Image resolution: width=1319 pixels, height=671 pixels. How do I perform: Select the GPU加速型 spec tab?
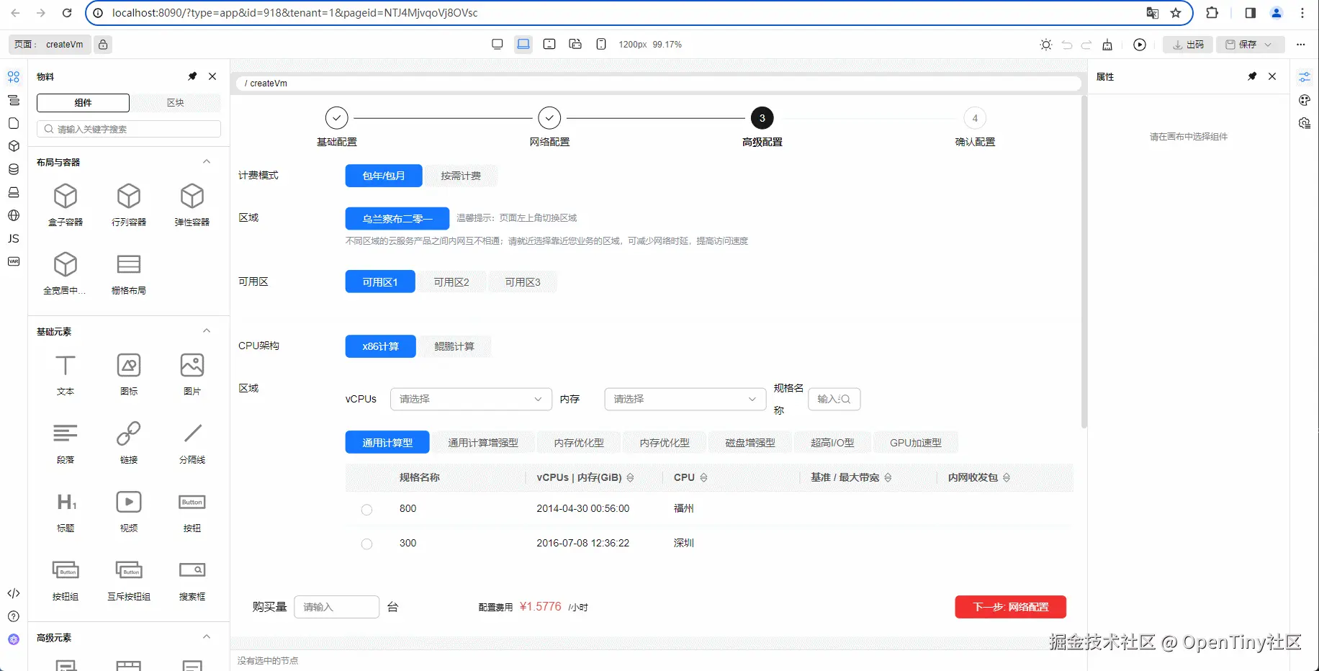pos(915,443)
